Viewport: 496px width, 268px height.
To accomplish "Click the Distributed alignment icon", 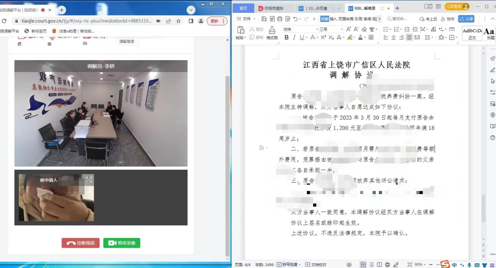I will pyautogui.click(x=417, y=37).
